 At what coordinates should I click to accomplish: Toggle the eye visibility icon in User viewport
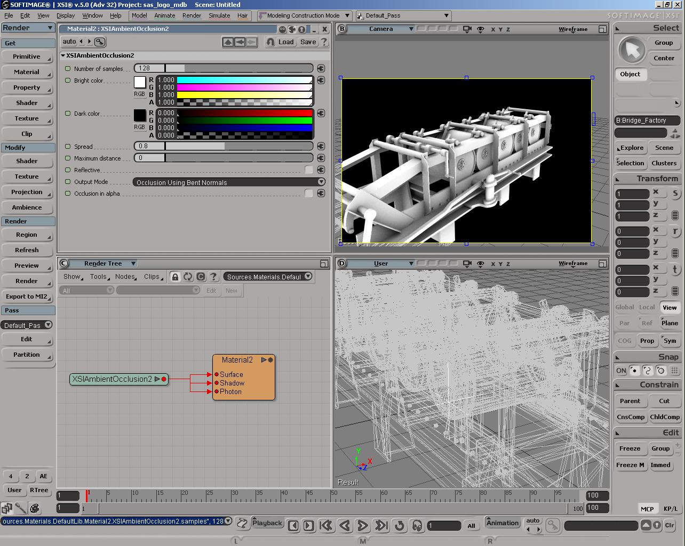point(480,263)
